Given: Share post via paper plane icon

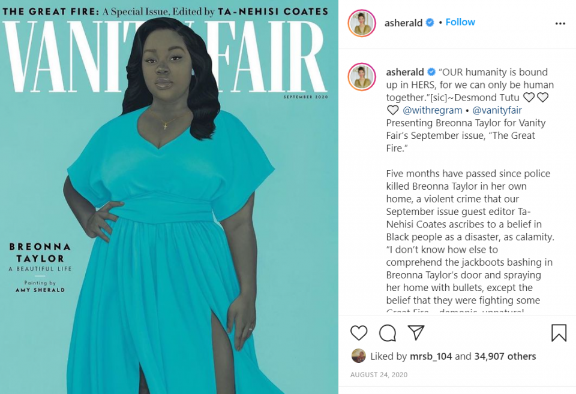Looking at the screenshot, I should [416, 333].
